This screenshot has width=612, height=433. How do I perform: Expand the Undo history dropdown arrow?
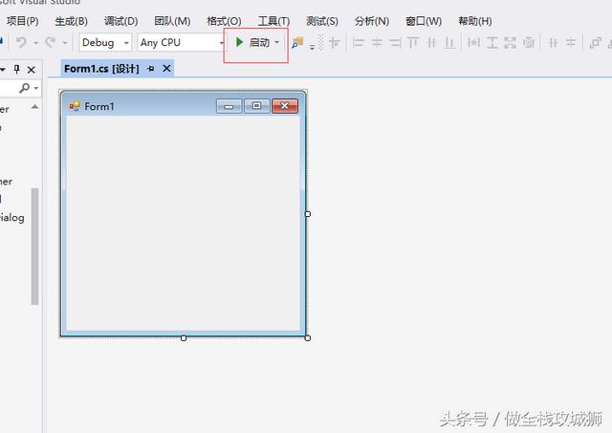tap(35, 42)
